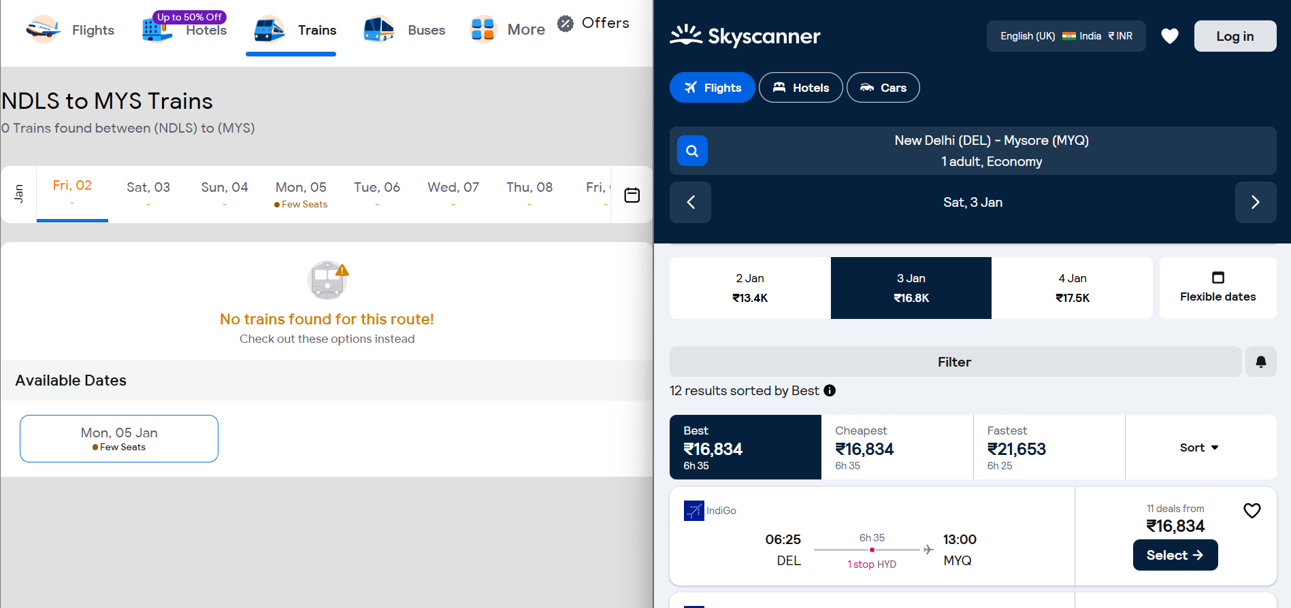Click the price alert bell icon

click(1260, 362)
